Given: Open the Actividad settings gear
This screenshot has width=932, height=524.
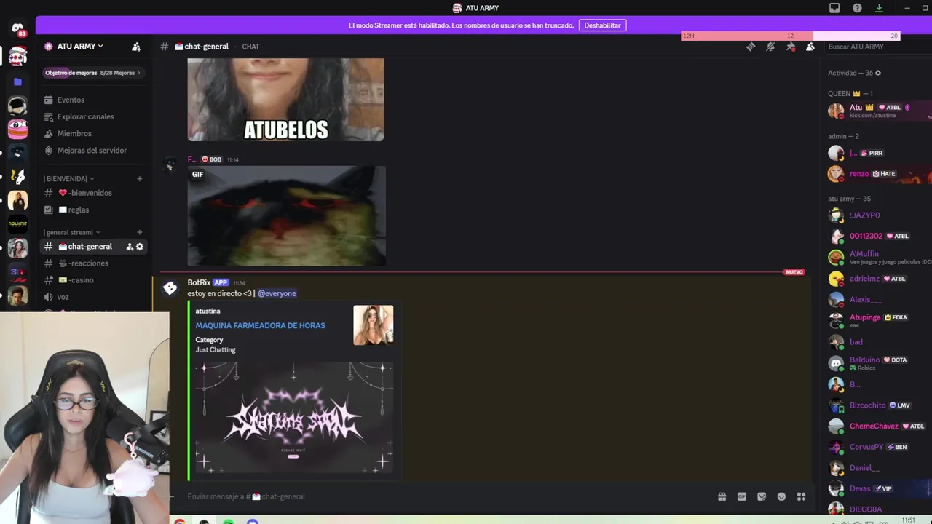Looking at the screenshot, I should tap(877, 73).
